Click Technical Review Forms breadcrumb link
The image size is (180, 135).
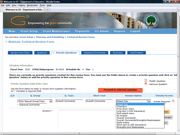point(81,37)
